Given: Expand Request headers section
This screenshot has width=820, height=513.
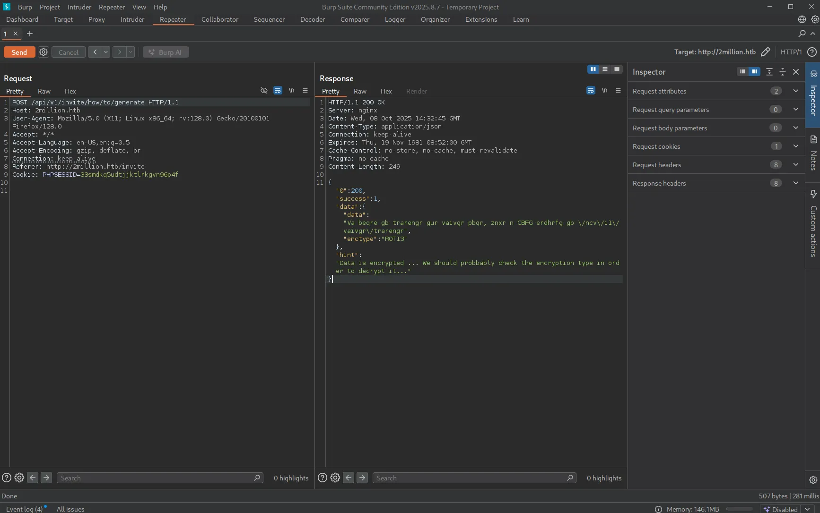Looking at the screenshot, I should [796, 165].
